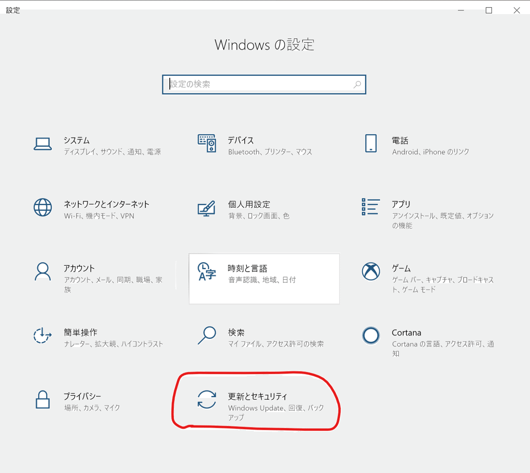Click the デバイス keyboard and speaker icon
The height and width of the screenshot is (473, 530).
[207, 143]
